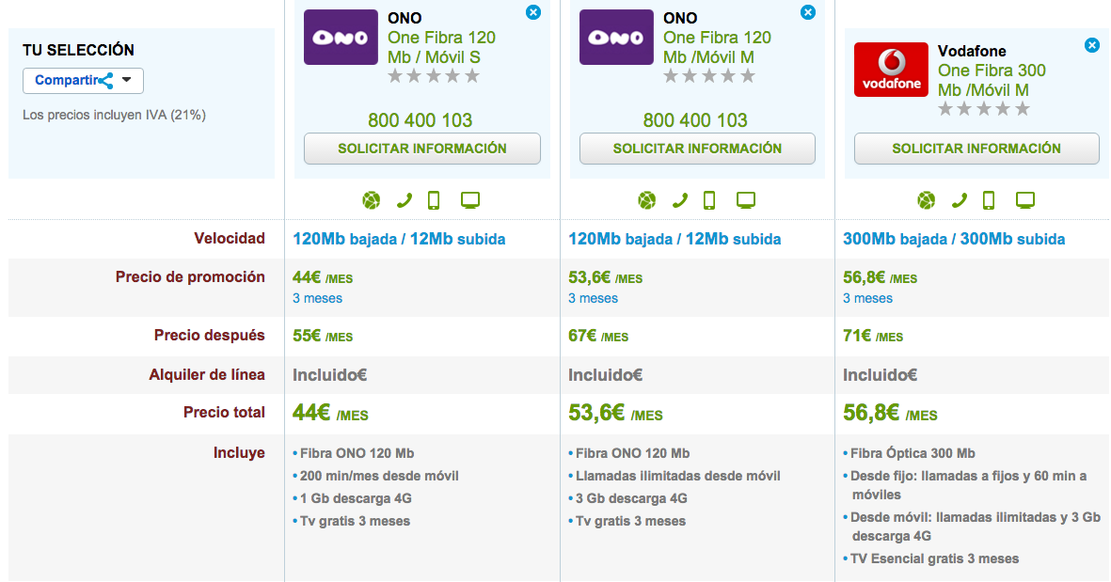Click '120Mb bajada / 12Mb subida' in Móvil S column

click(399, 240)
